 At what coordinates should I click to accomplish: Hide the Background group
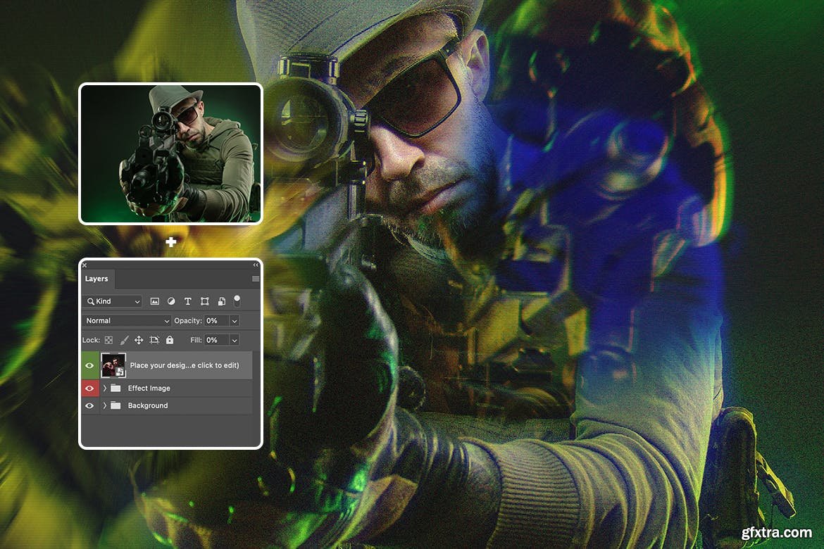89,406
